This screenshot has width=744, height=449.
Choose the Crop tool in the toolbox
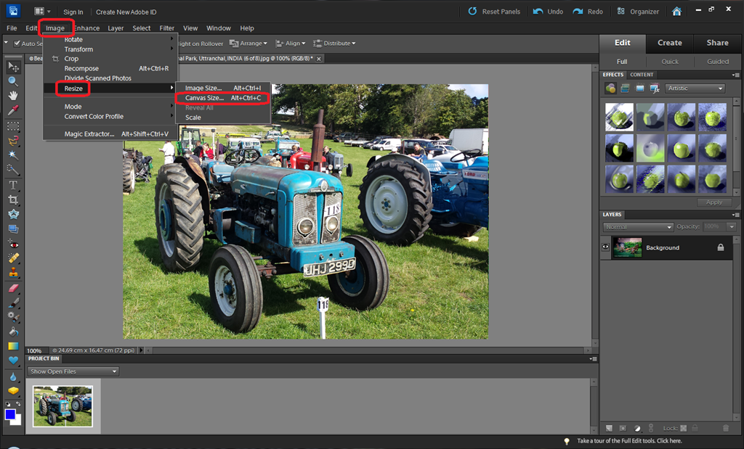(x=13, y=199)
